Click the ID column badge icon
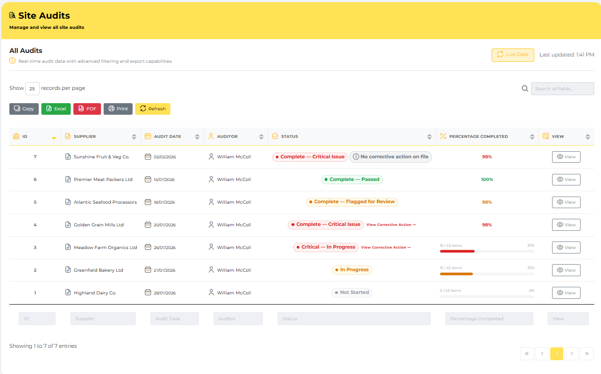601x374 pixels. pyautogui.click(x=16, y=137)
